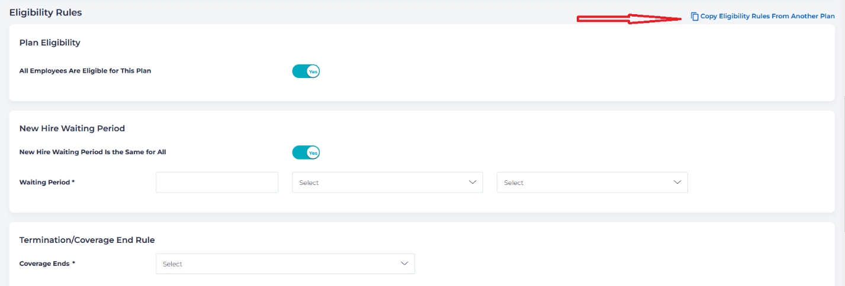Click the All Employees Are Eligible label
This screenshot has width=845, height=286.
(85, 71)
